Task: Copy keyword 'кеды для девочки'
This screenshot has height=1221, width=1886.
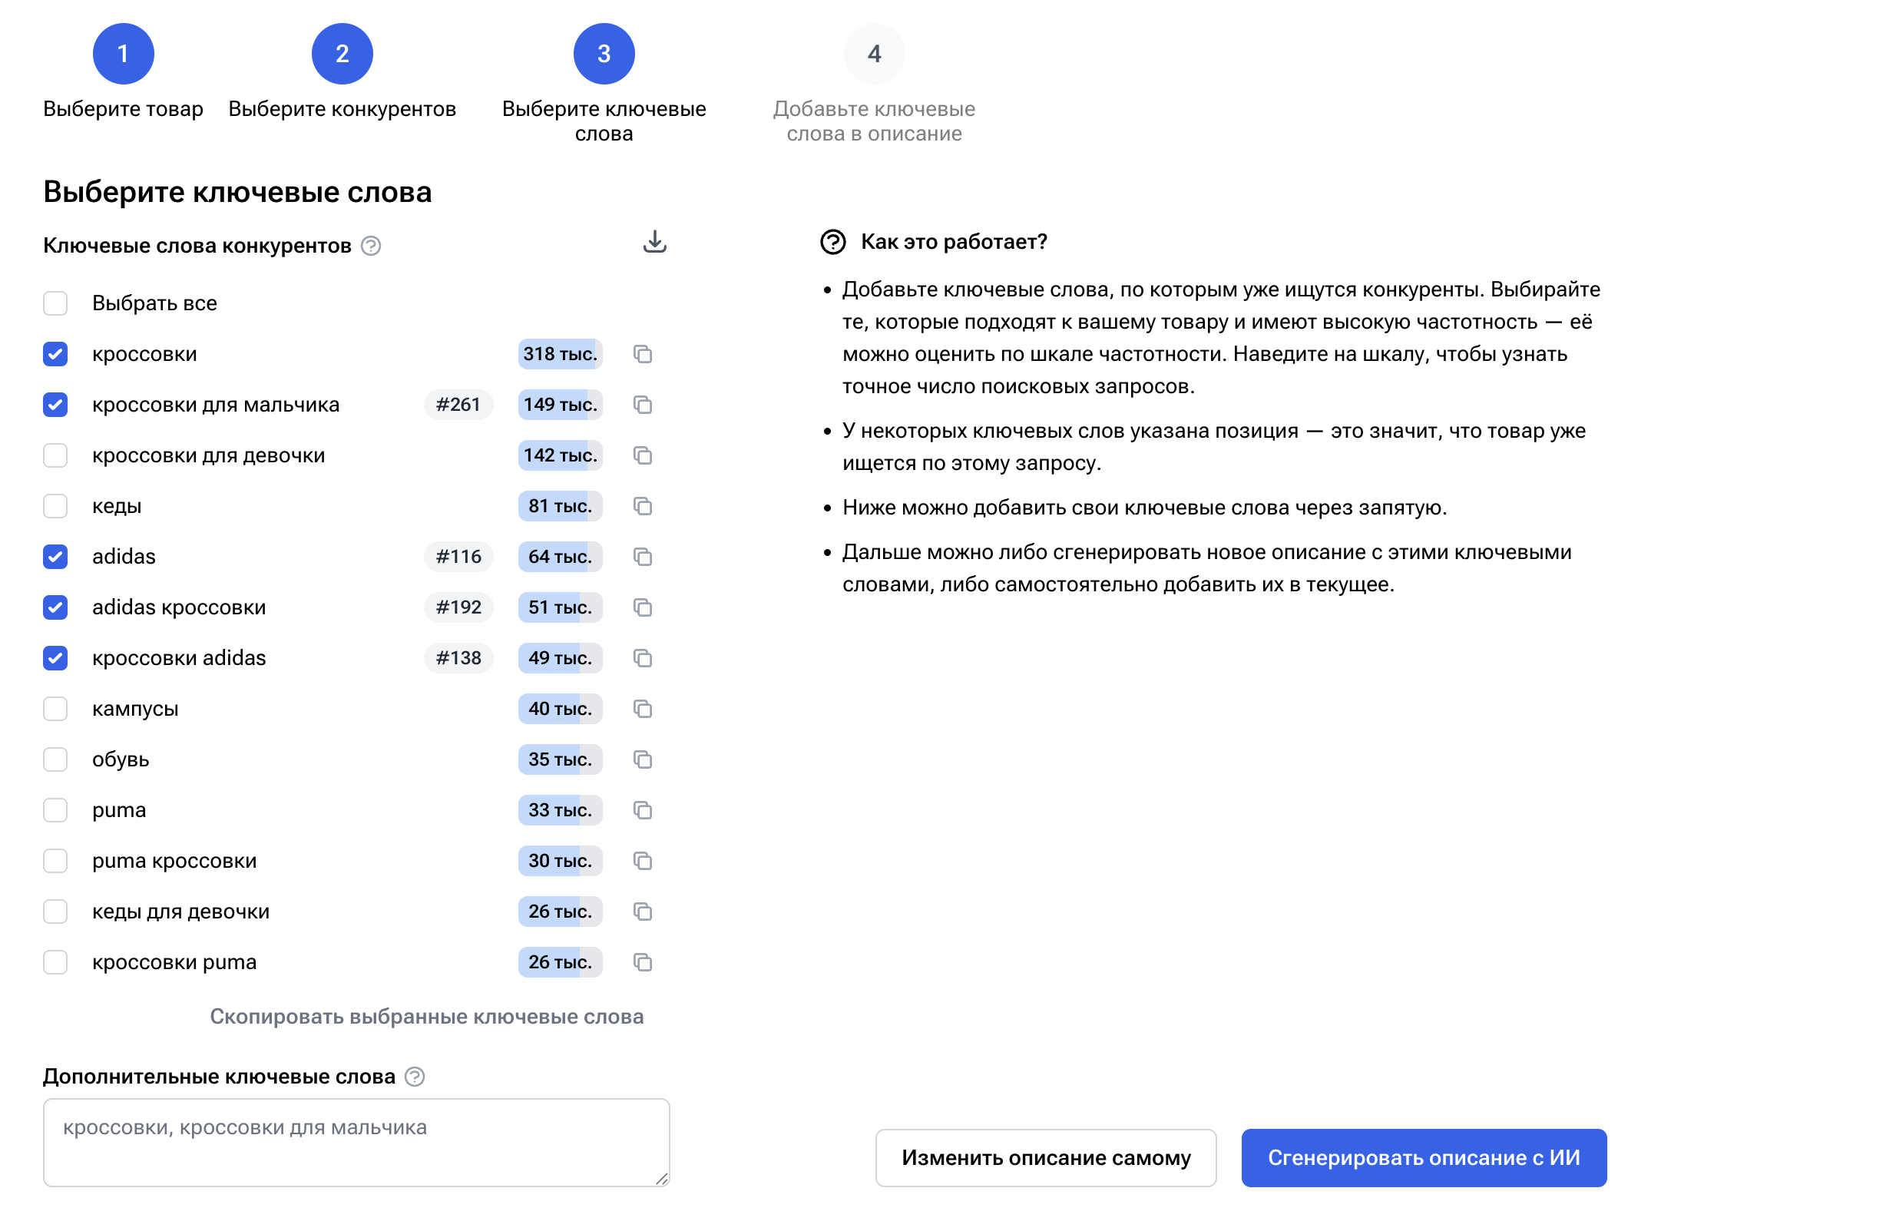Action: [x=643, y=912]
